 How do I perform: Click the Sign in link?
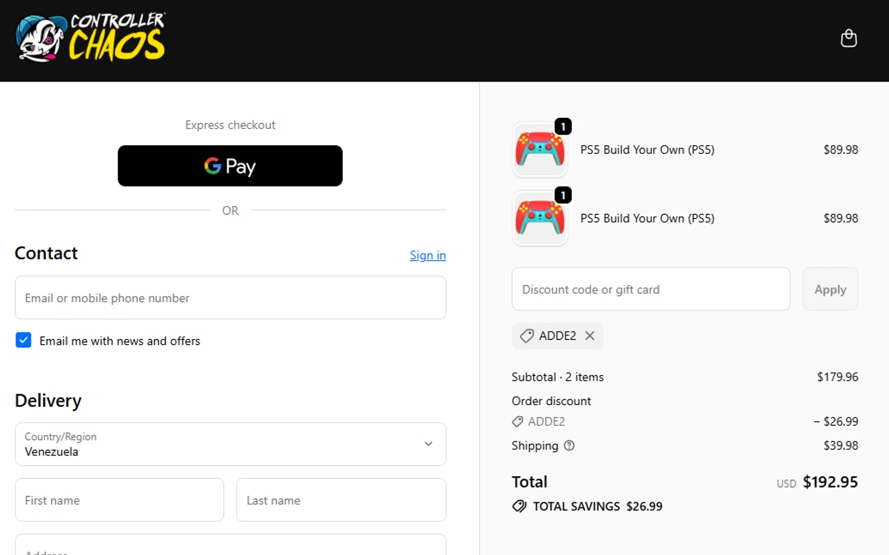[x=428, y=255]
